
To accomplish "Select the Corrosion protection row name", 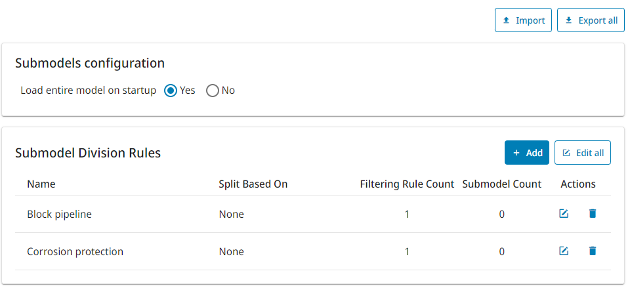I will (75, 251).
